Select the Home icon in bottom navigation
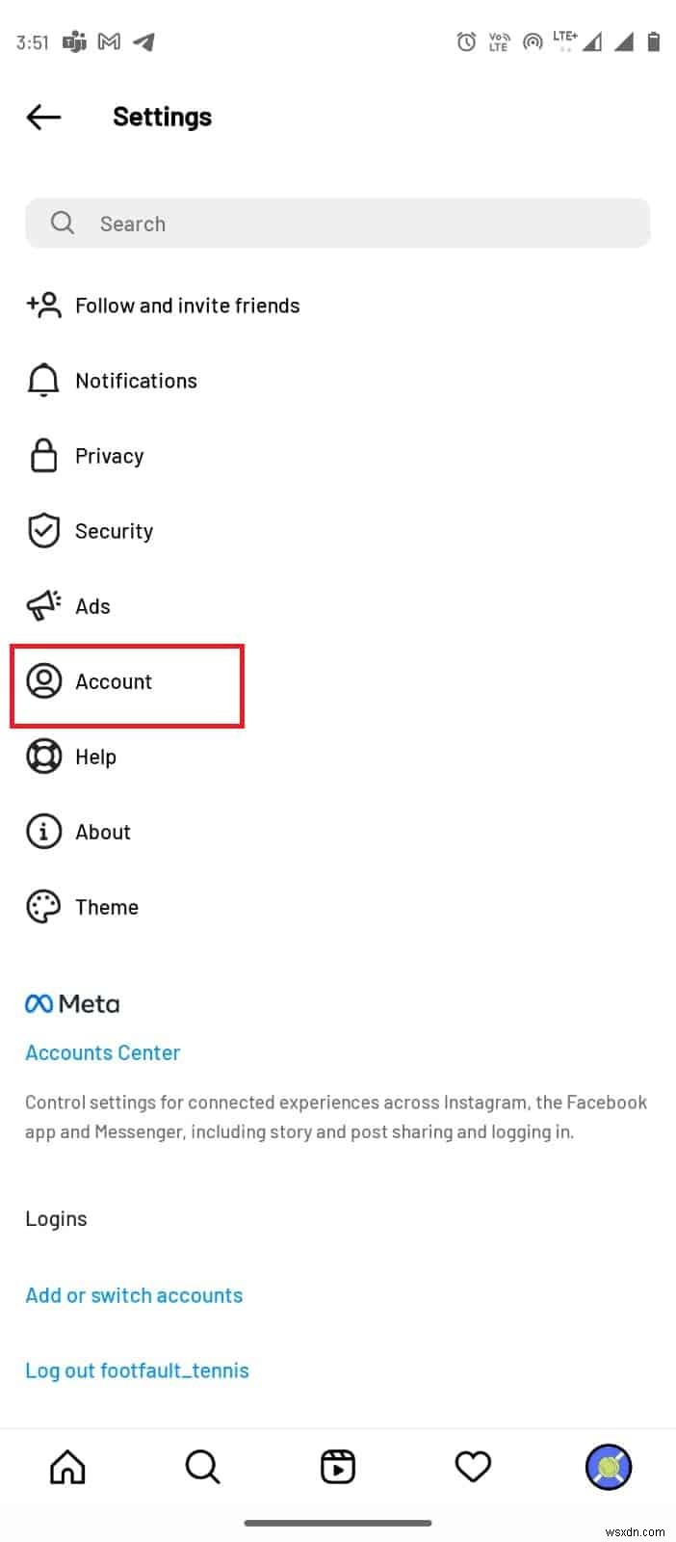Image resolution: width=676 pixels, height=1542 pixels. coord(67,1467)
